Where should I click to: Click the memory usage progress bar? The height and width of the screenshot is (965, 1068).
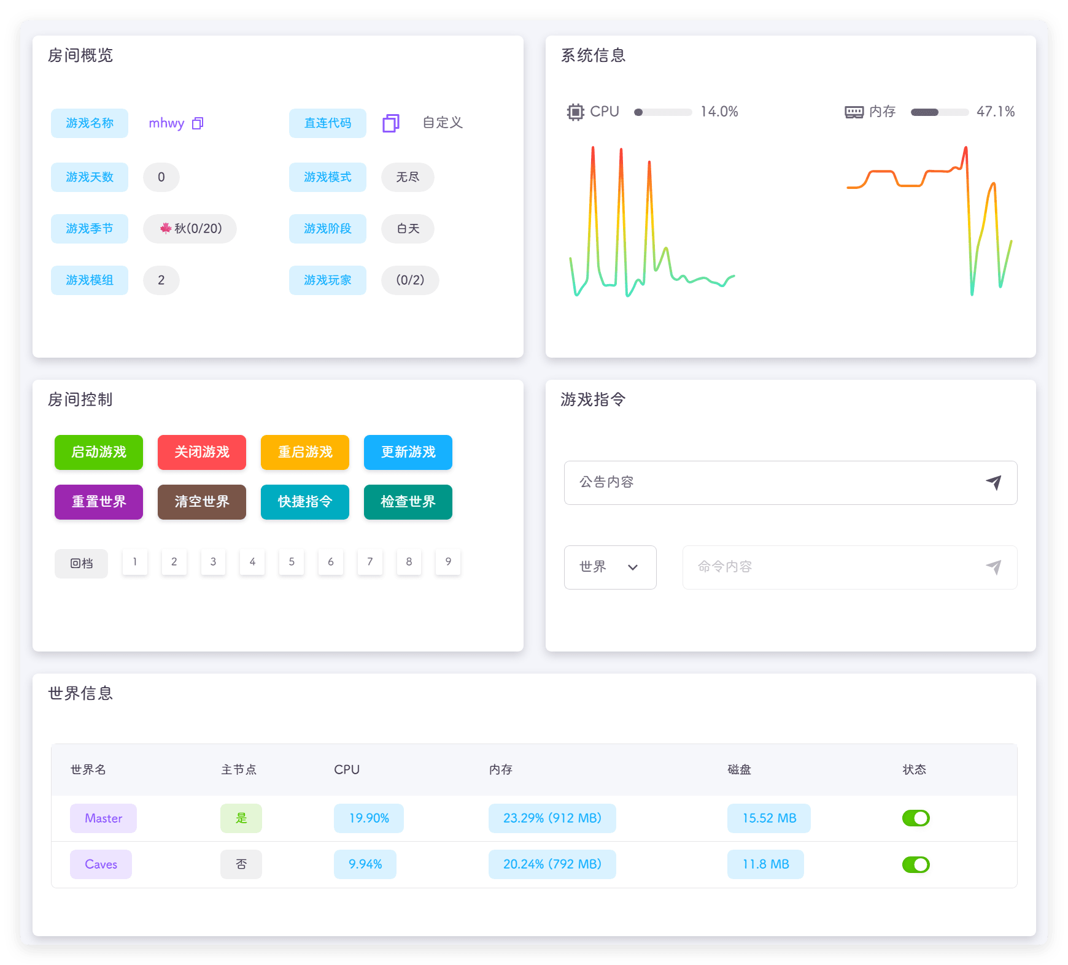tap(939, 112)
